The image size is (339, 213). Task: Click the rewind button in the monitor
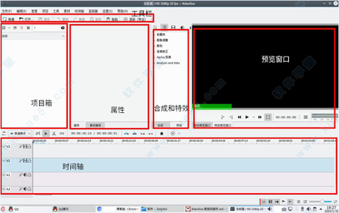(x=240, y=117)
